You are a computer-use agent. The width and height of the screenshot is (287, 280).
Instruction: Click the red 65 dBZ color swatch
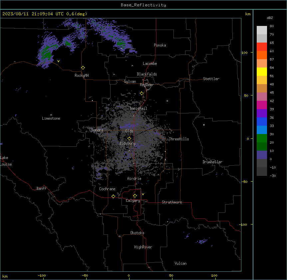pos(262,47)
